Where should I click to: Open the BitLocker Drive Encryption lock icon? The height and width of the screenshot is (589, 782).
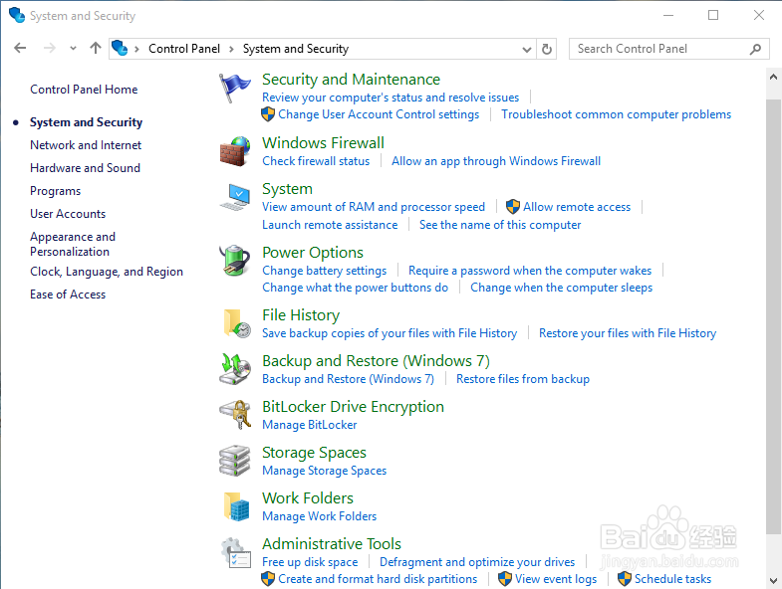(234, 415)
